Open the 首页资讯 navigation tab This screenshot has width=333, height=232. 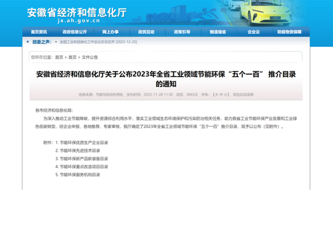pos(39,32)
